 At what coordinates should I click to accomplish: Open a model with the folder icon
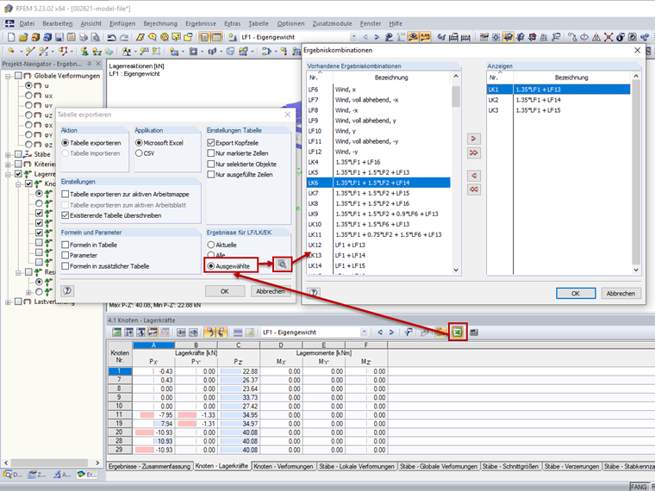point(23,37)
